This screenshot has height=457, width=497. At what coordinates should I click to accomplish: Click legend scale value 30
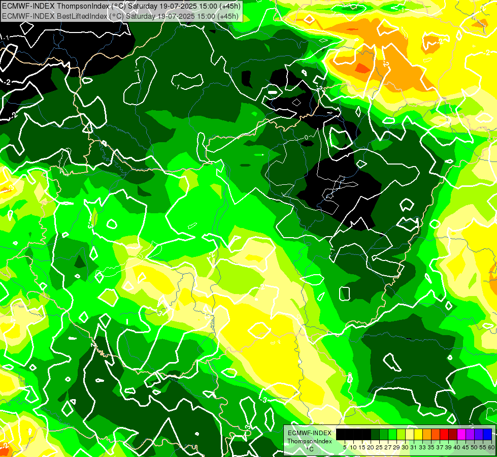pos(406,447)
